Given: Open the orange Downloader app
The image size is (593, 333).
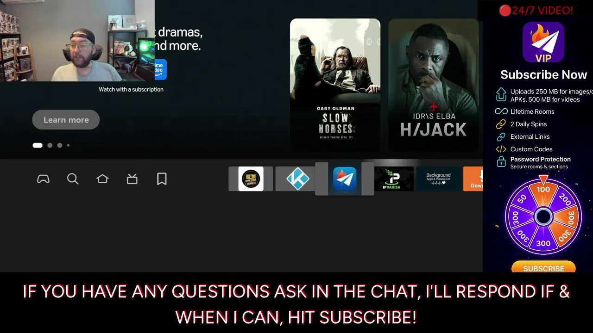Looking at the screenshot, I should tap(473, 179).
